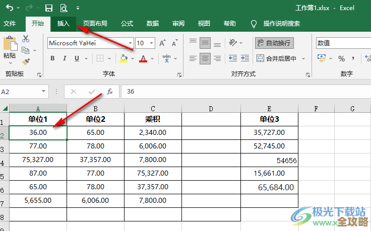Open the 公式 ribbon tab
Image resolution: width=371 pixels, height=231 pixels.
coord(127,23)
